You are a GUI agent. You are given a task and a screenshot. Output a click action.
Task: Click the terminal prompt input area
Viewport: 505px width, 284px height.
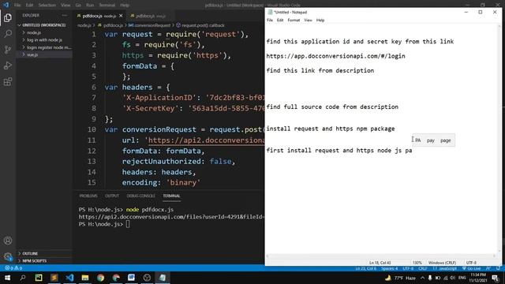pos(128,224)
